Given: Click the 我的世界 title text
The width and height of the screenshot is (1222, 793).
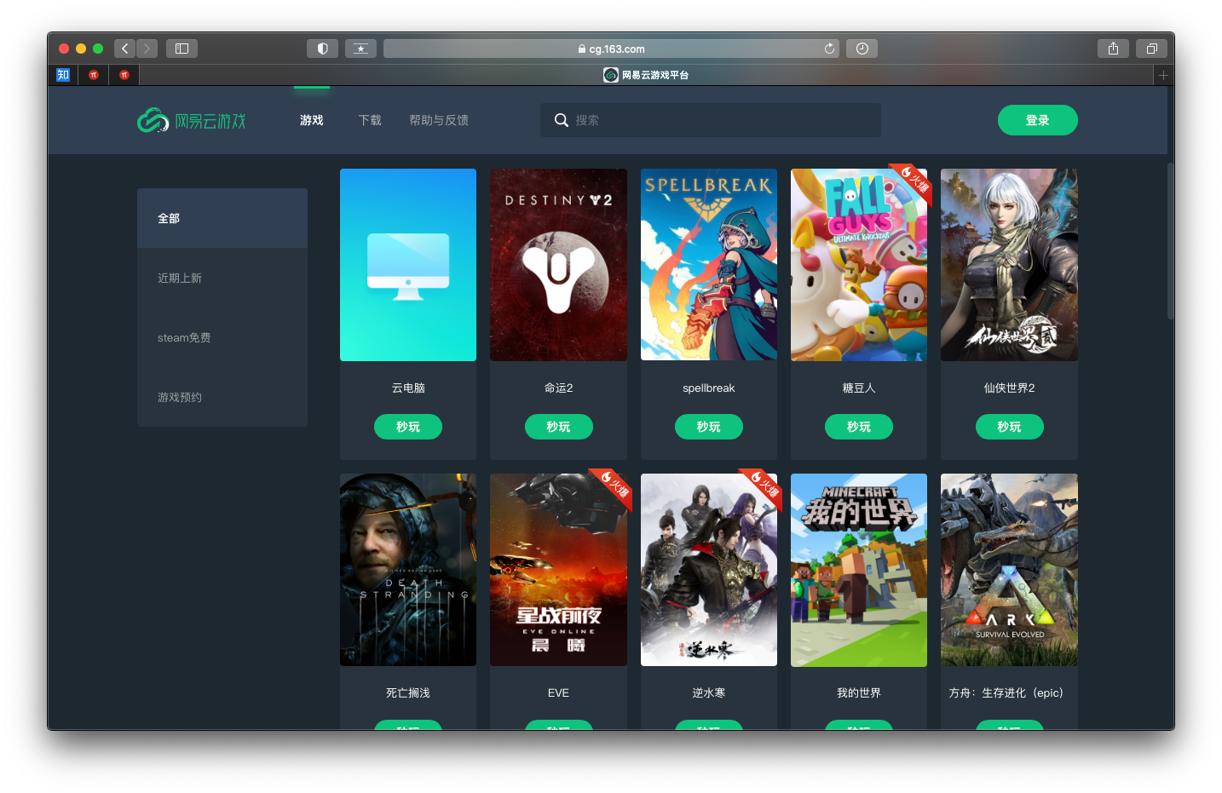Looking at the screenshot, I should click(x=859, y=692).
